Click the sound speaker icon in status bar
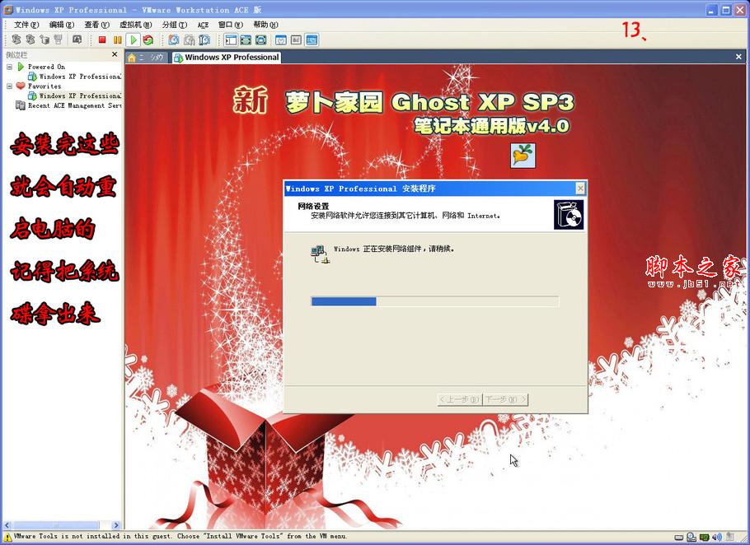 pyautogui.click(x=717, y=538)
